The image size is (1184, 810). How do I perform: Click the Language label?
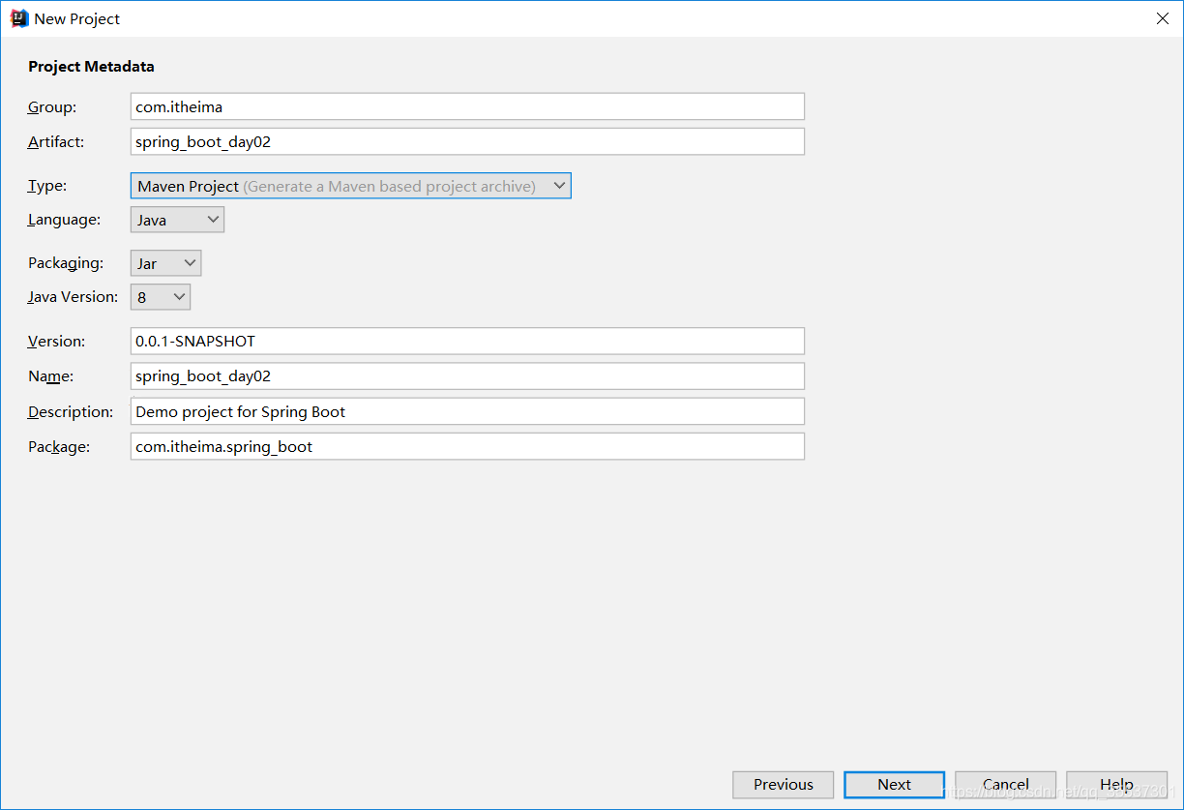[64, 220]
